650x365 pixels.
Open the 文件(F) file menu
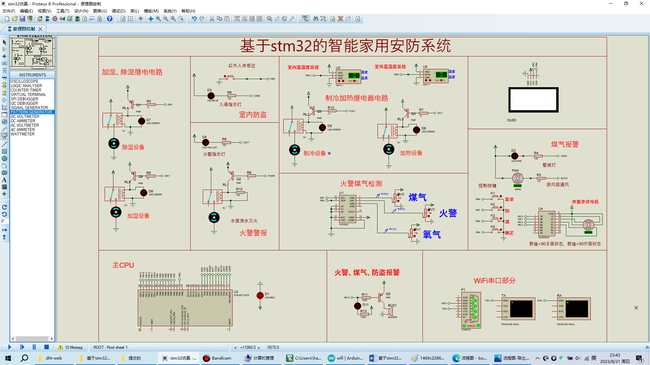pos(9,11)
